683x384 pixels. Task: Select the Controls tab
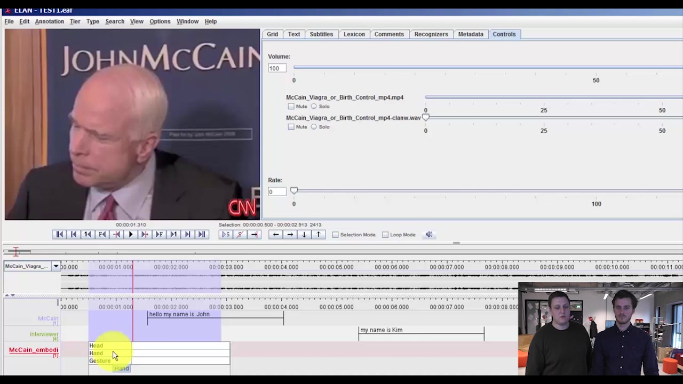(x=504, y=34)
